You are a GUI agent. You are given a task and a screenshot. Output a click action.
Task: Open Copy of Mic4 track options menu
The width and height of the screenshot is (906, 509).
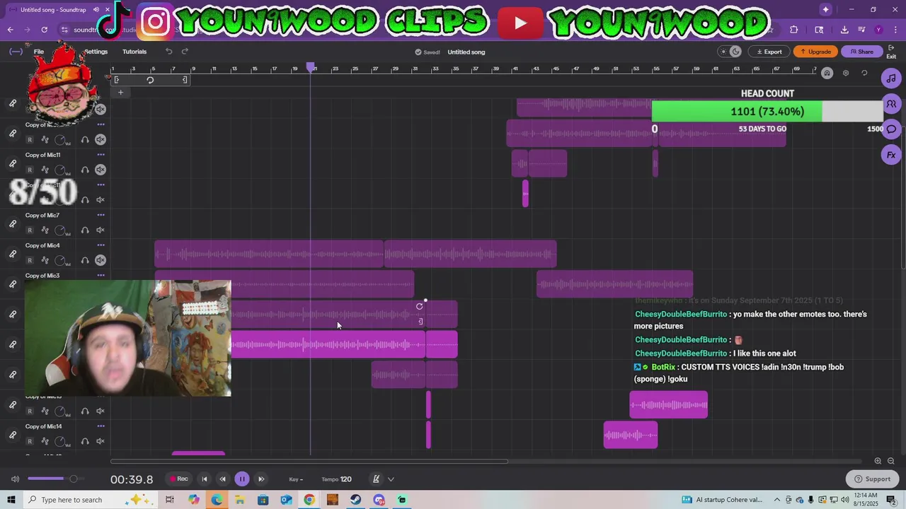pyautogui.click(x=101, y=245)
